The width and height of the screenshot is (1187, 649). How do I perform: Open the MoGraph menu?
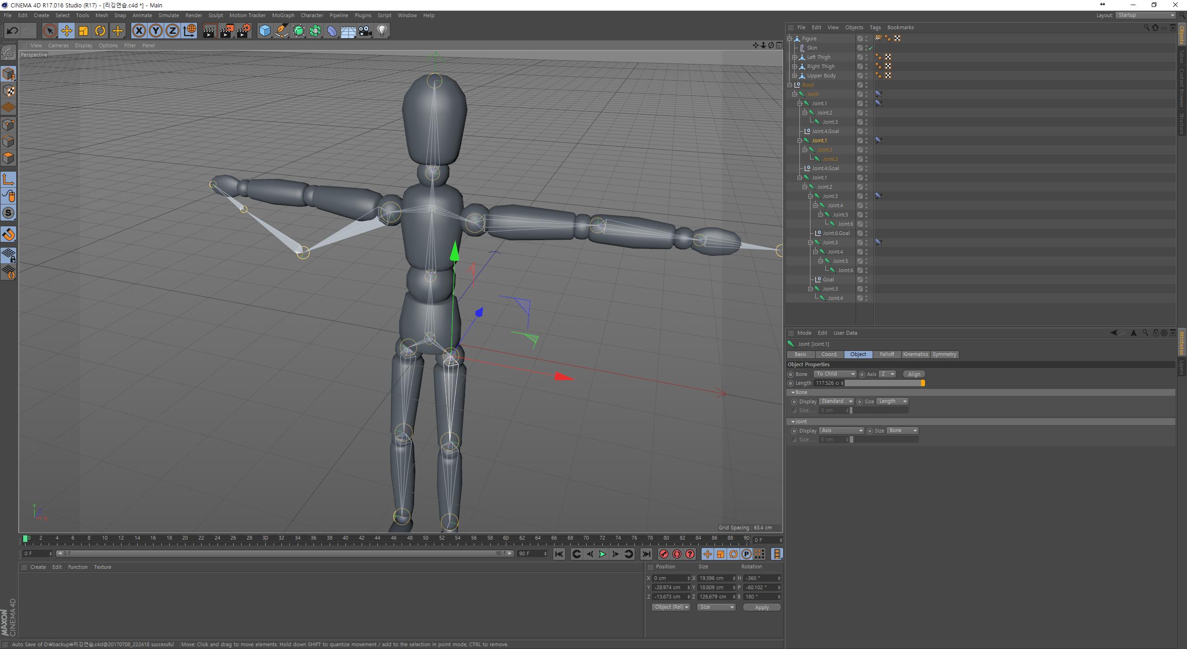click(283, 15)
